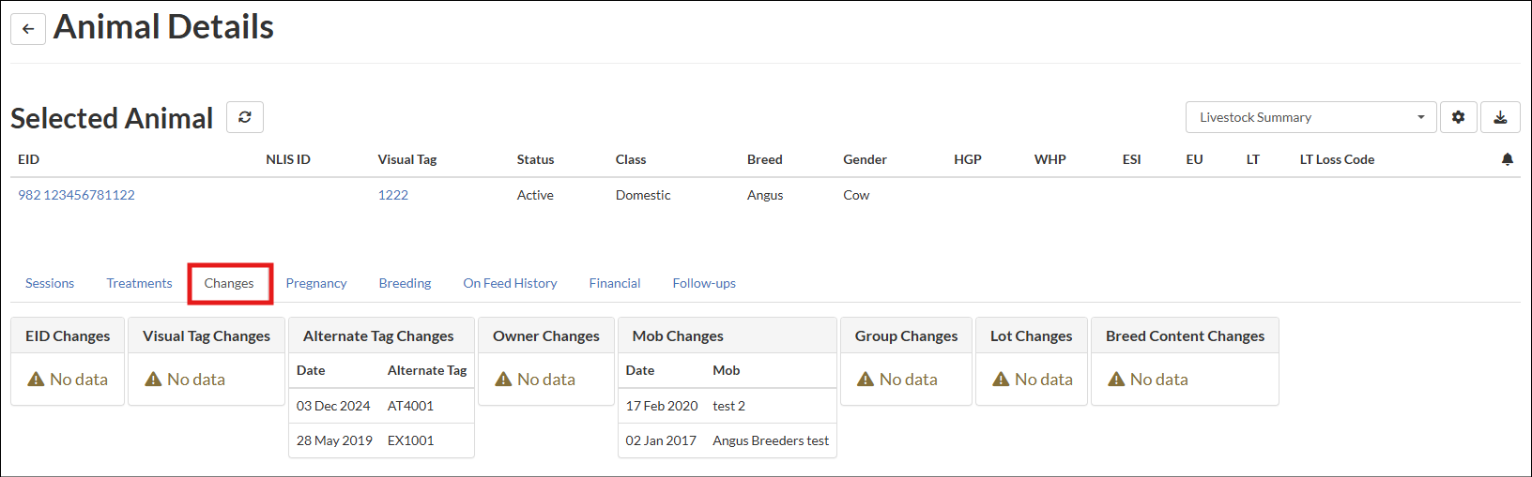Viewport: 1532px width, 477px height.
Task: Click the notification bell icon
Action: [x=1507, y=159]
